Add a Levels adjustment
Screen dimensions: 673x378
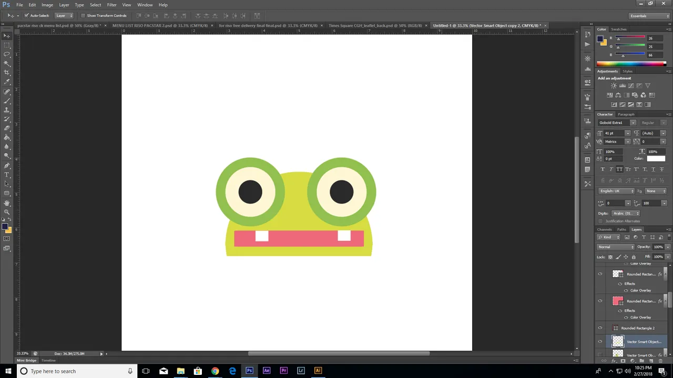[x=622, y=85]
